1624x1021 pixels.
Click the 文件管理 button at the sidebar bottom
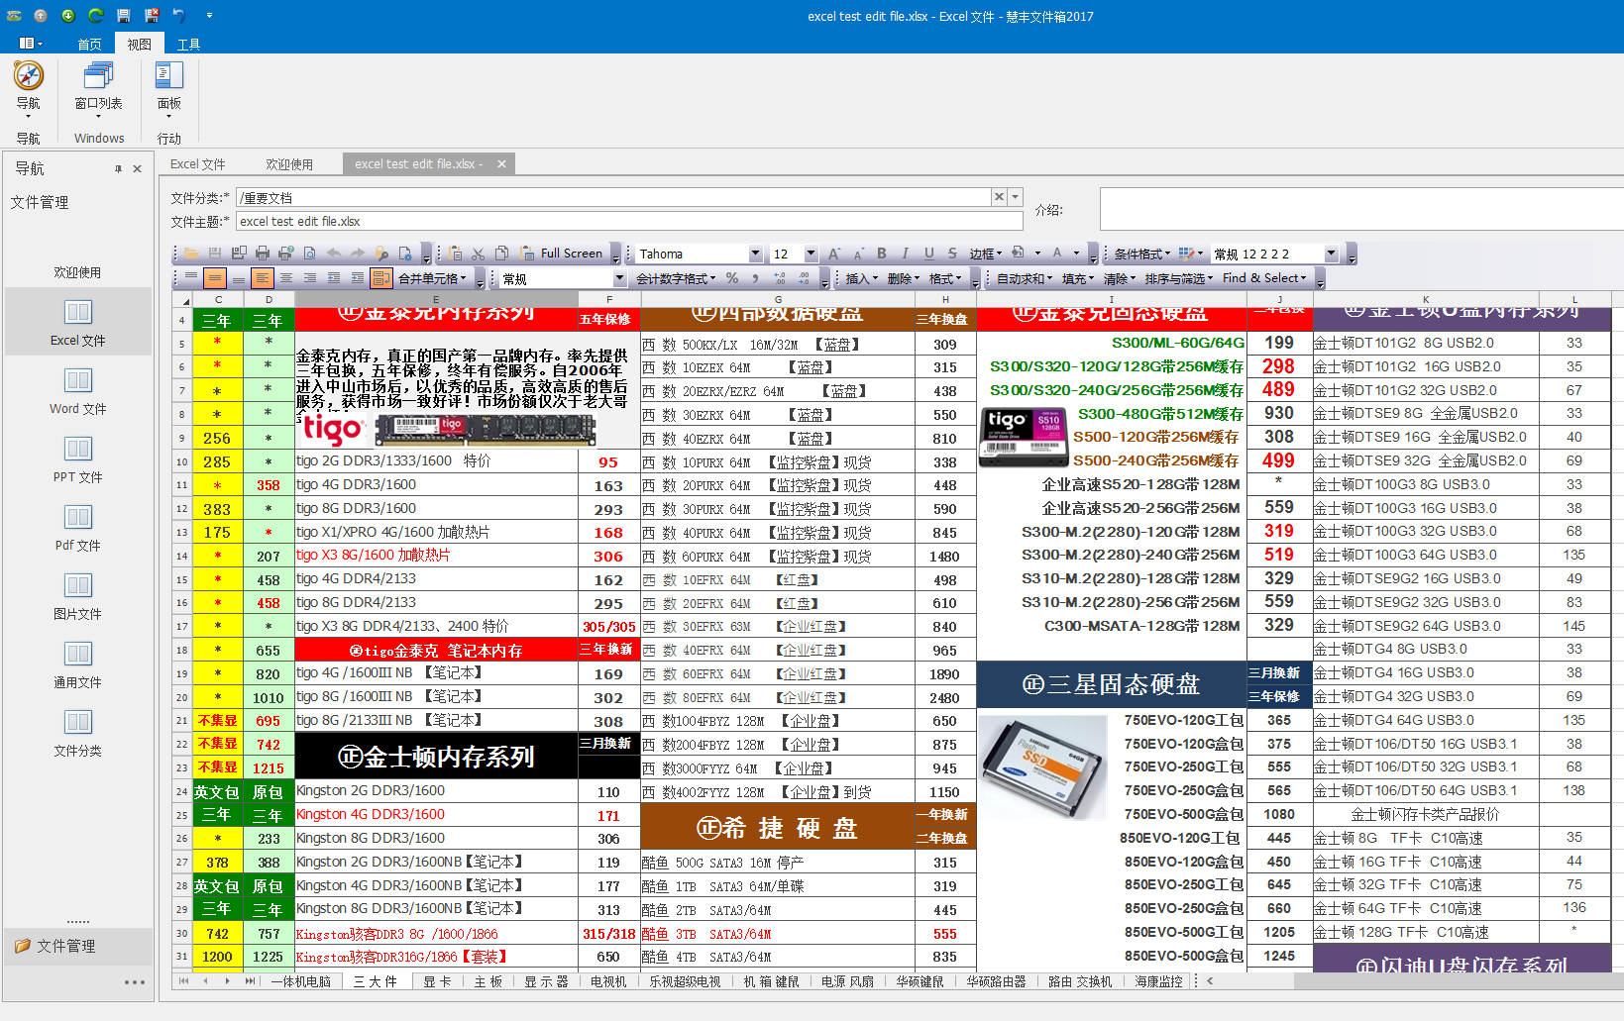point(78,946)
